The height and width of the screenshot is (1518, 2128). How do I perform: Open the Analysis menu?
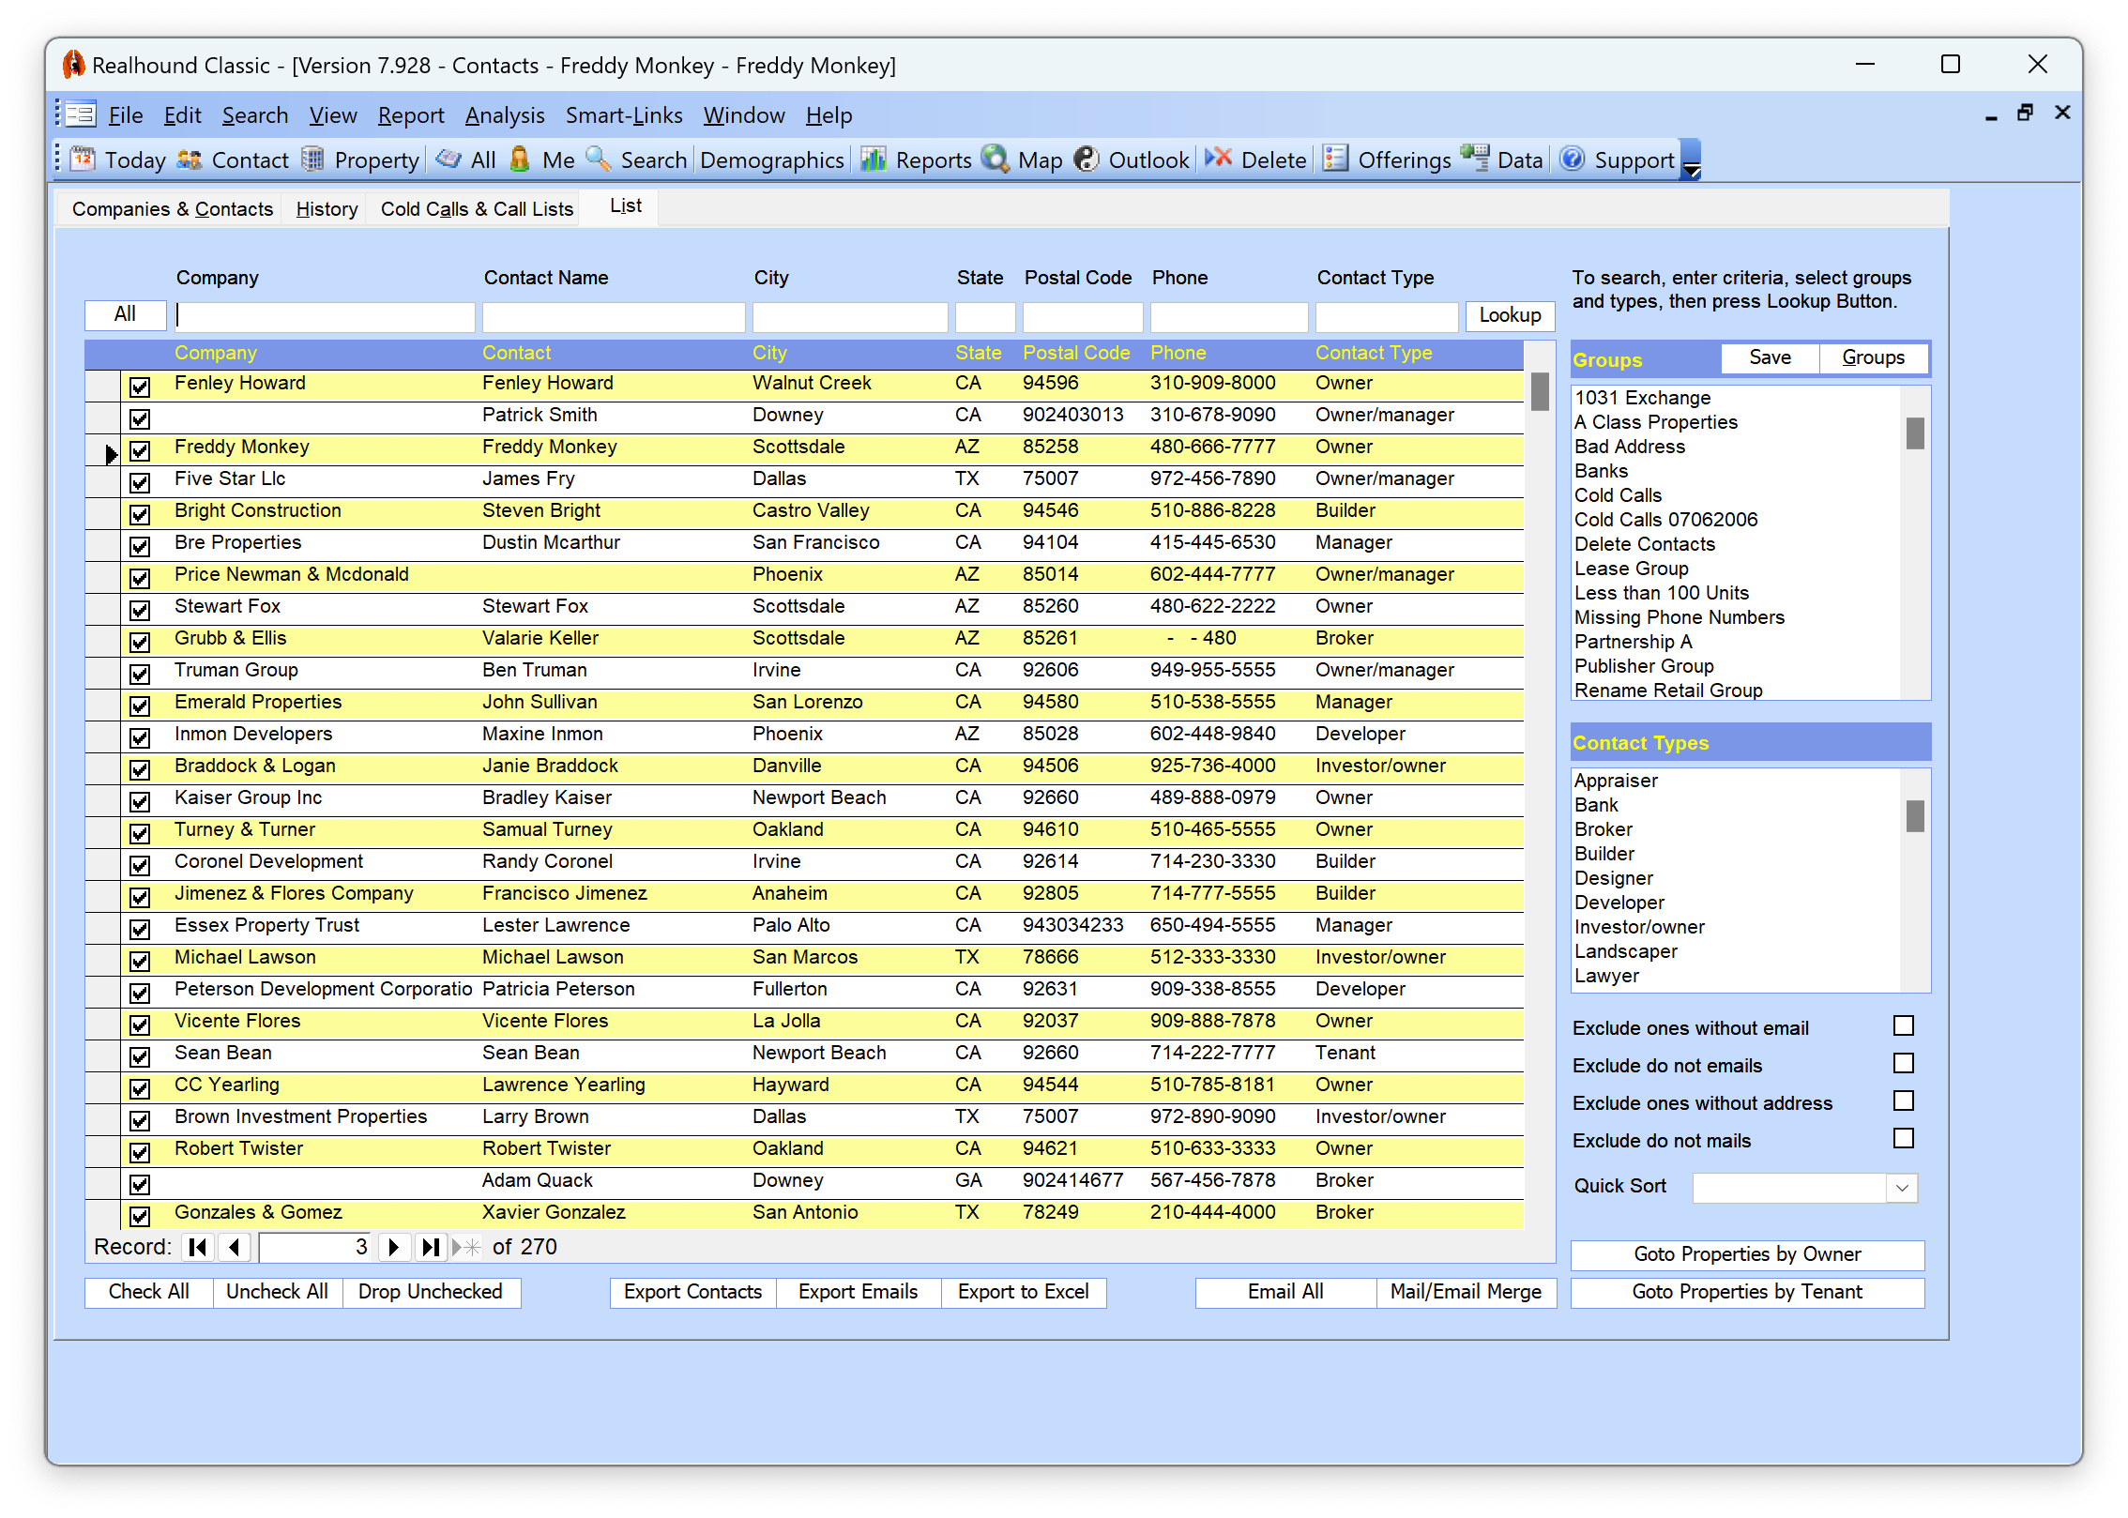[505, 115]
